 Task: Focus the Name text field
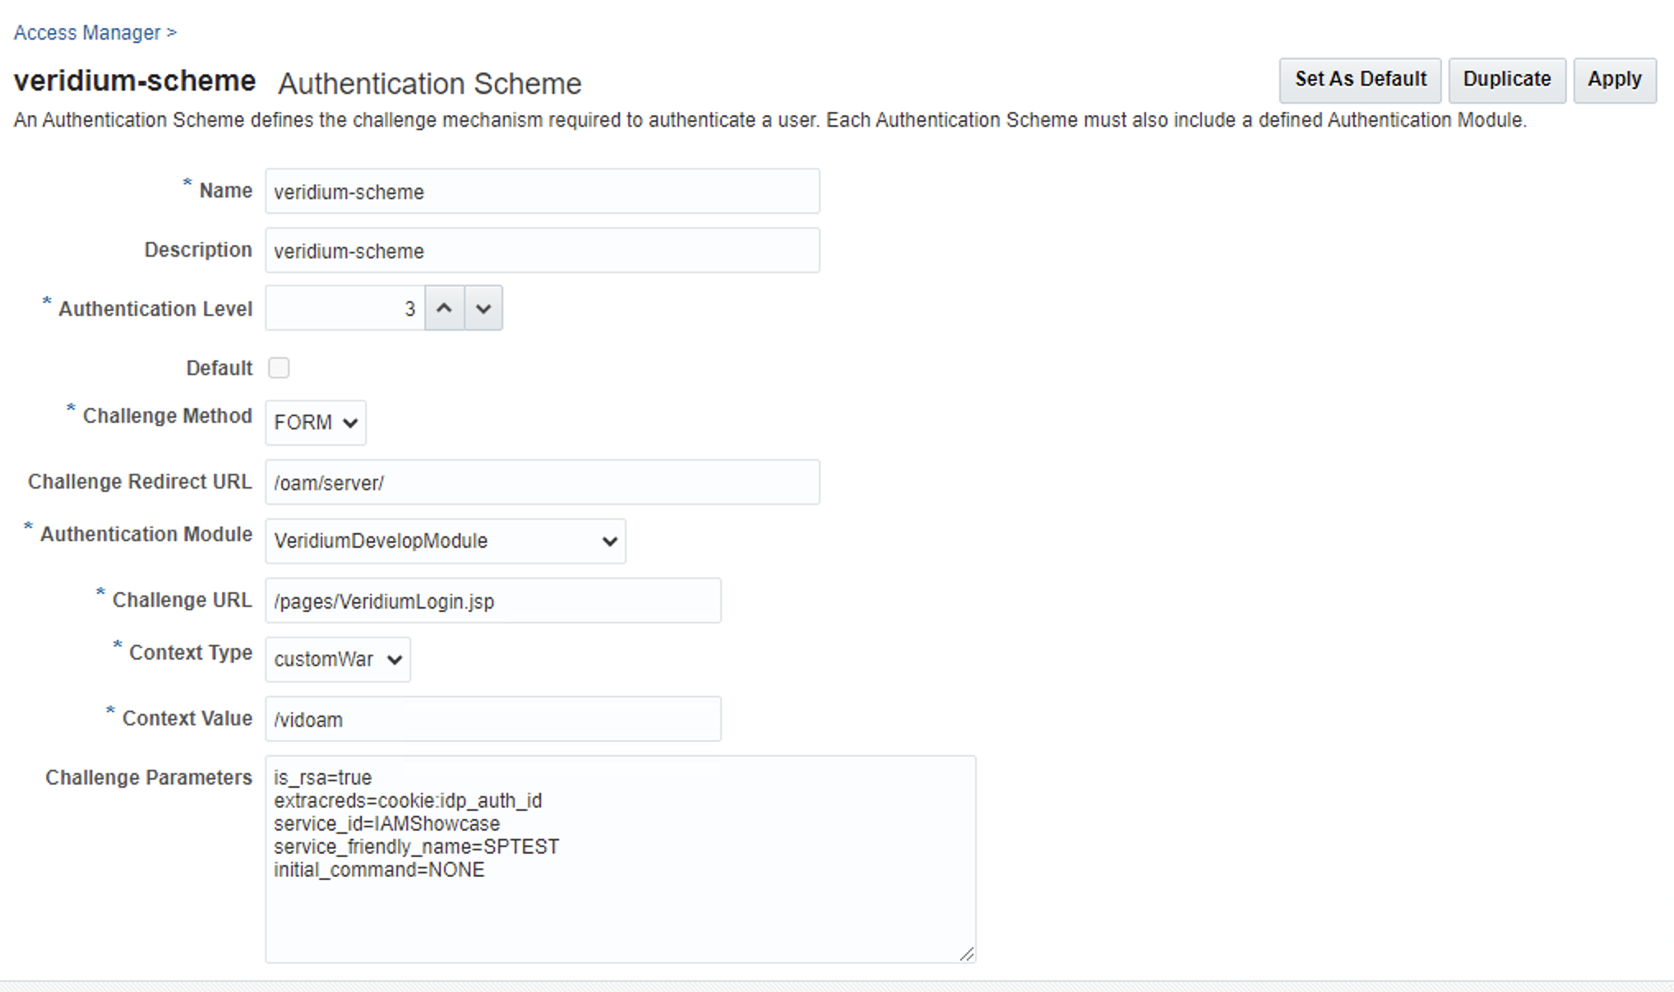(542, 192)
